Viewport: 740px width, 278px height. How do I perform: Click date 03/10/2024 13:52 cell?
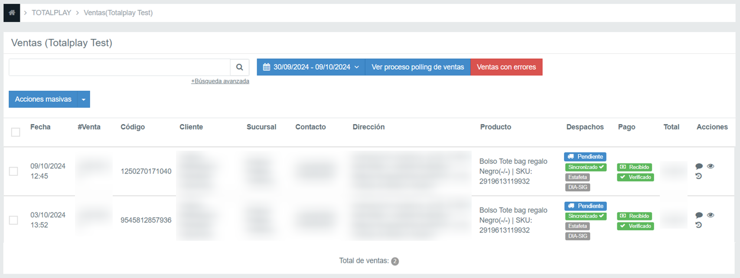[48, 220]
